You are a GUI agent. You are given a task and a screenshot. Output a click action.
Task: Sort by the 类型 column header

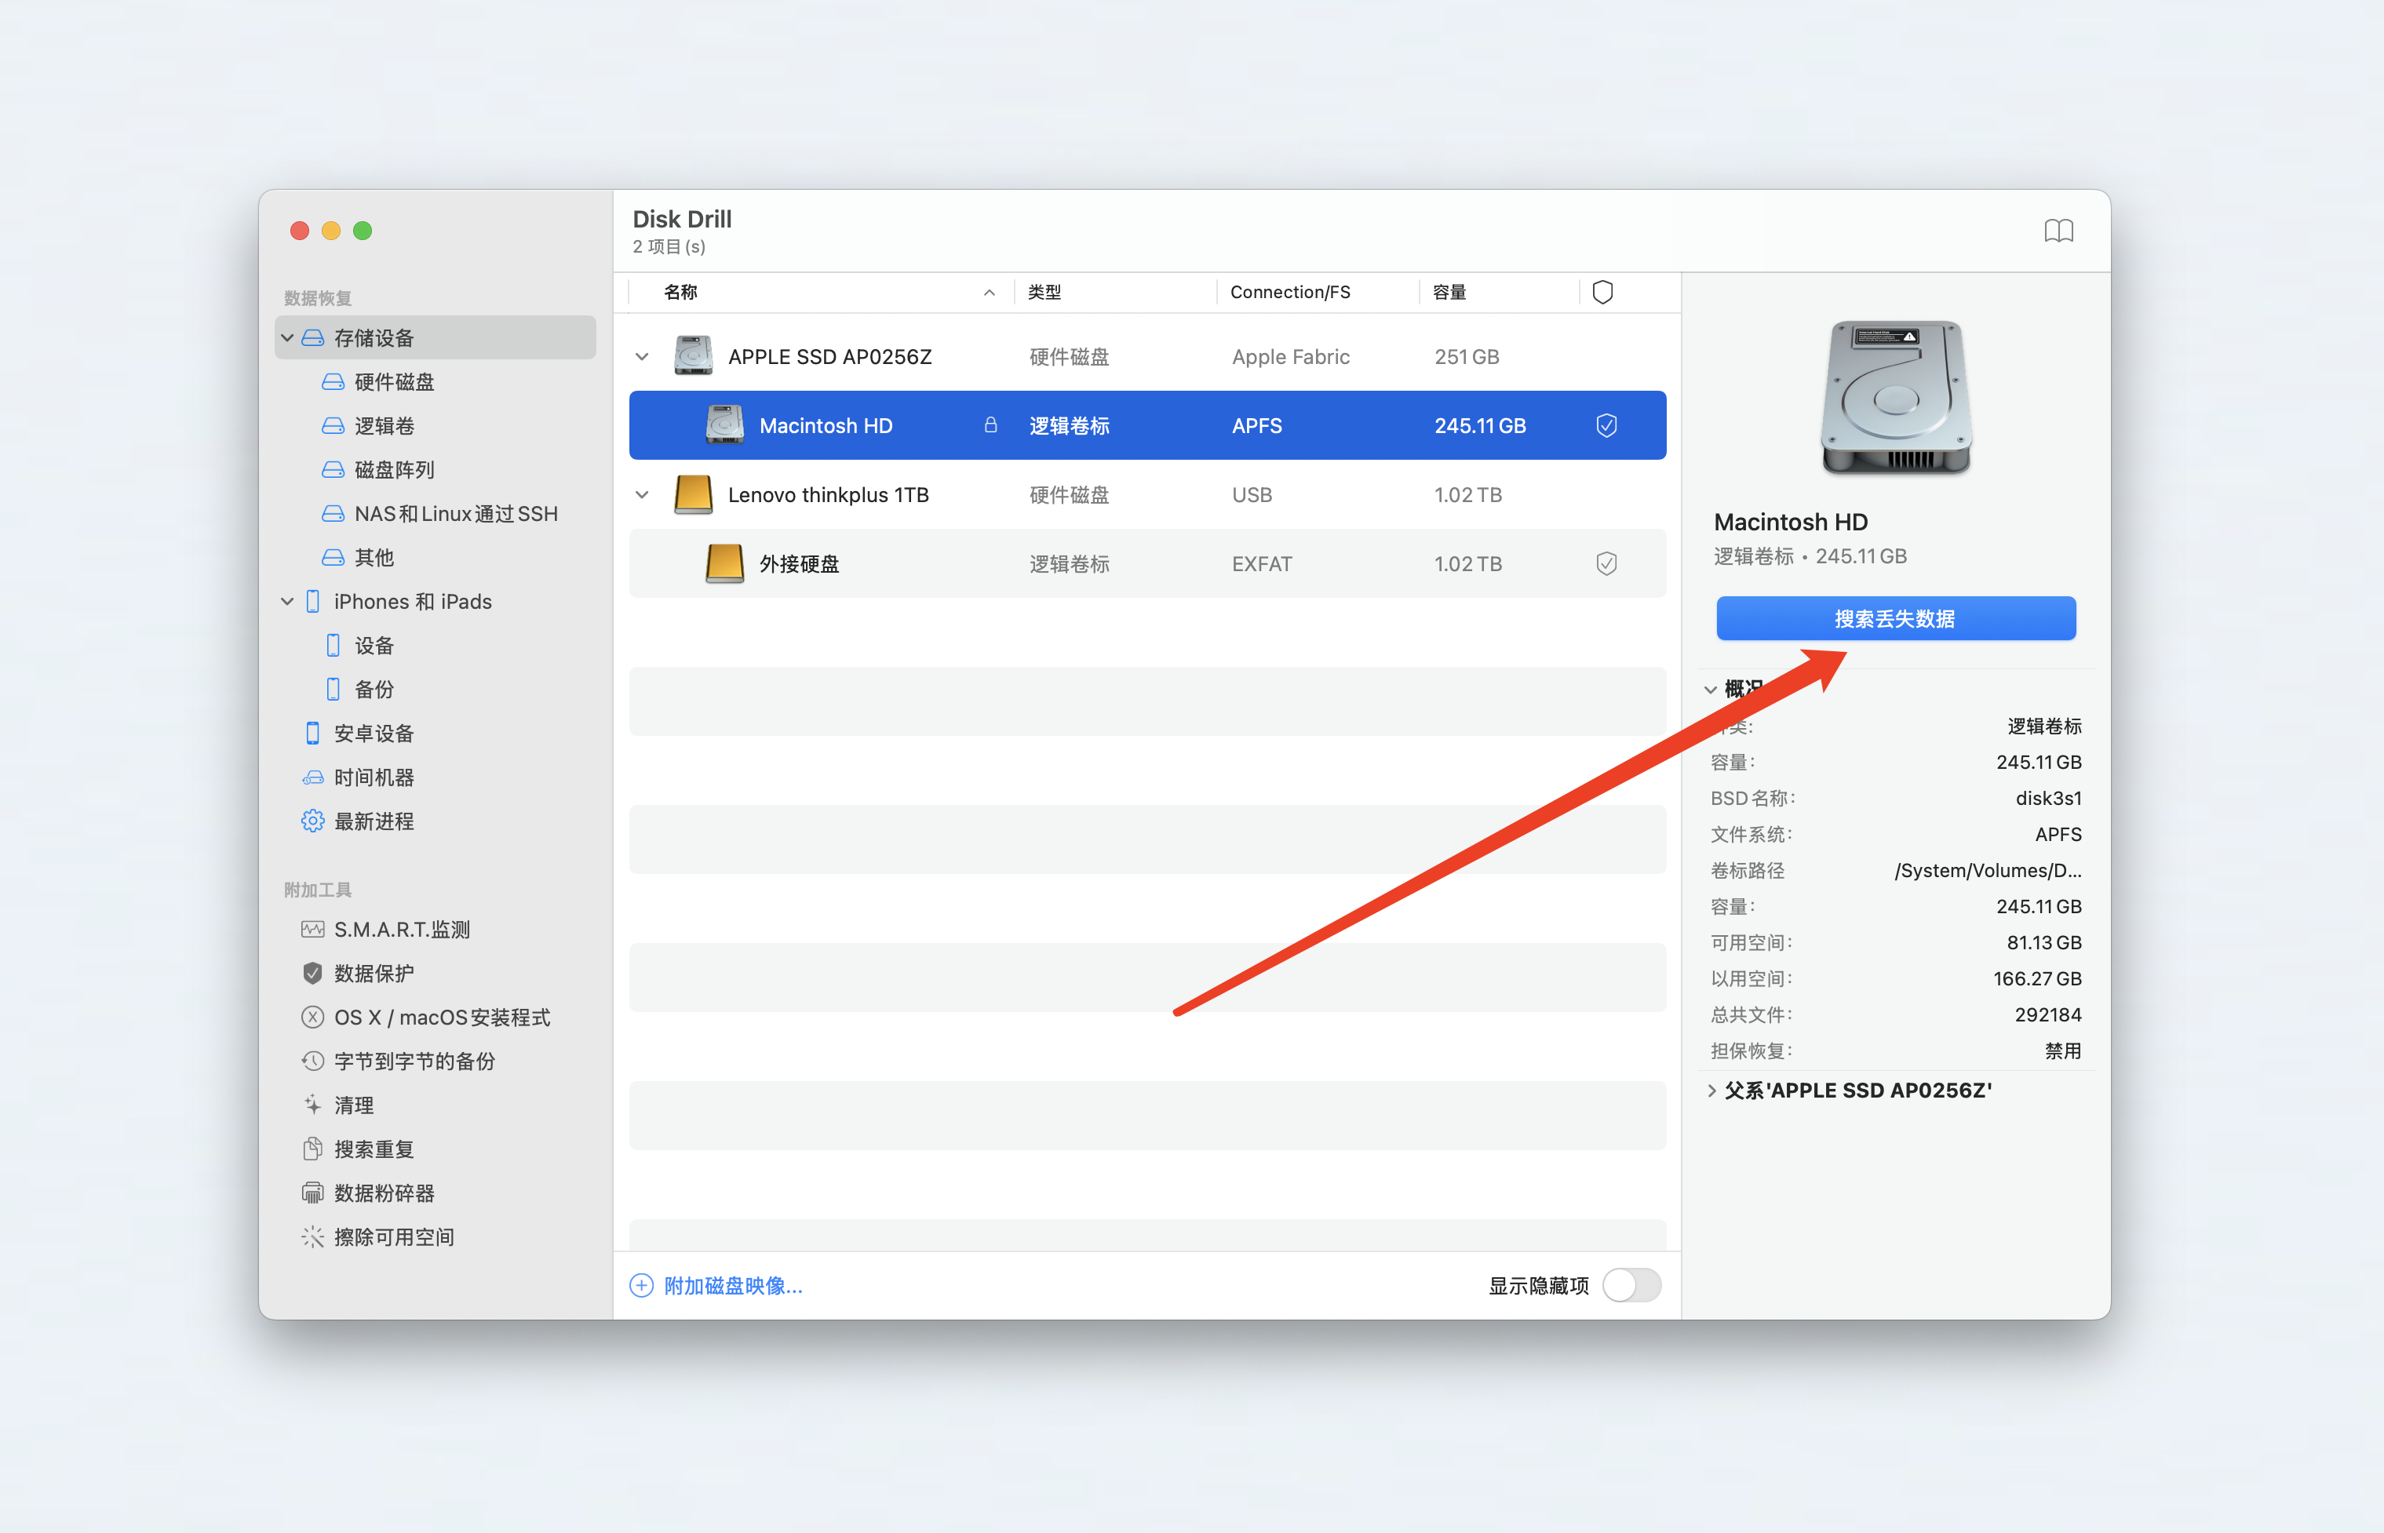click(1115, 292)
